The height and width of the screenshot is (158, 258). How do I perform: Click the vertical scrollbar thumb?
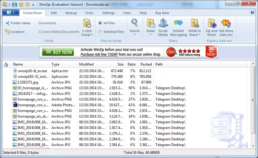click(x=253, y=100)
